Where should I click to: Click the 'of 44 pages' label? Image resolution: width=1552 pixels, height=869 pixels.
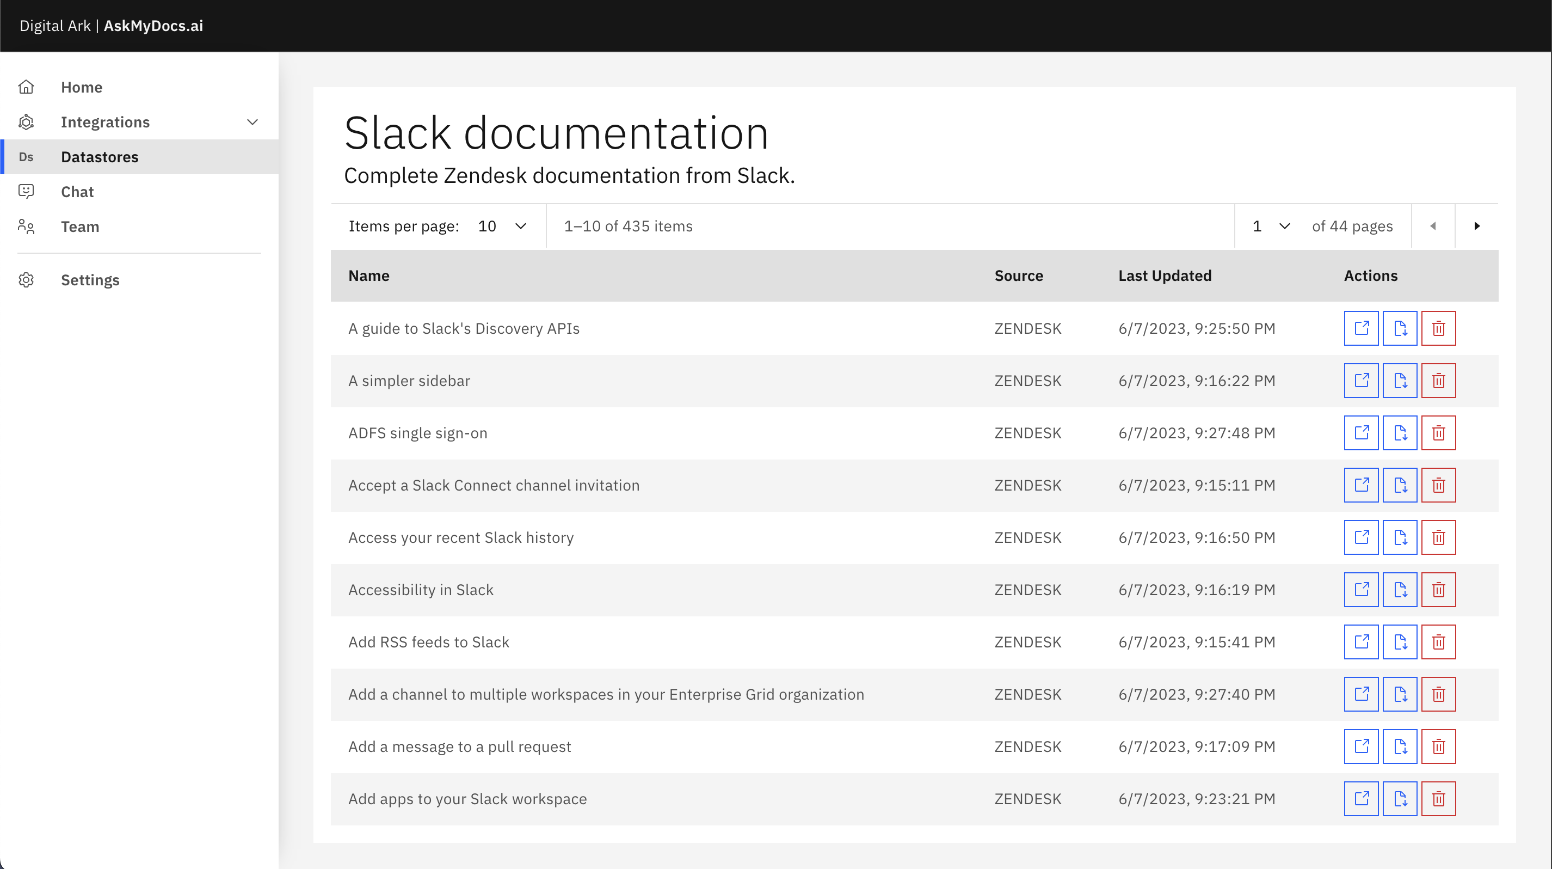1352,226
